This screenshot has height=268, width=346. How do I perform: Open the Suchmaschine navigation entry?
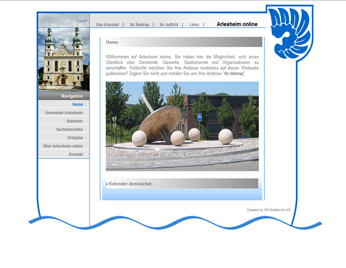point(70,129)
